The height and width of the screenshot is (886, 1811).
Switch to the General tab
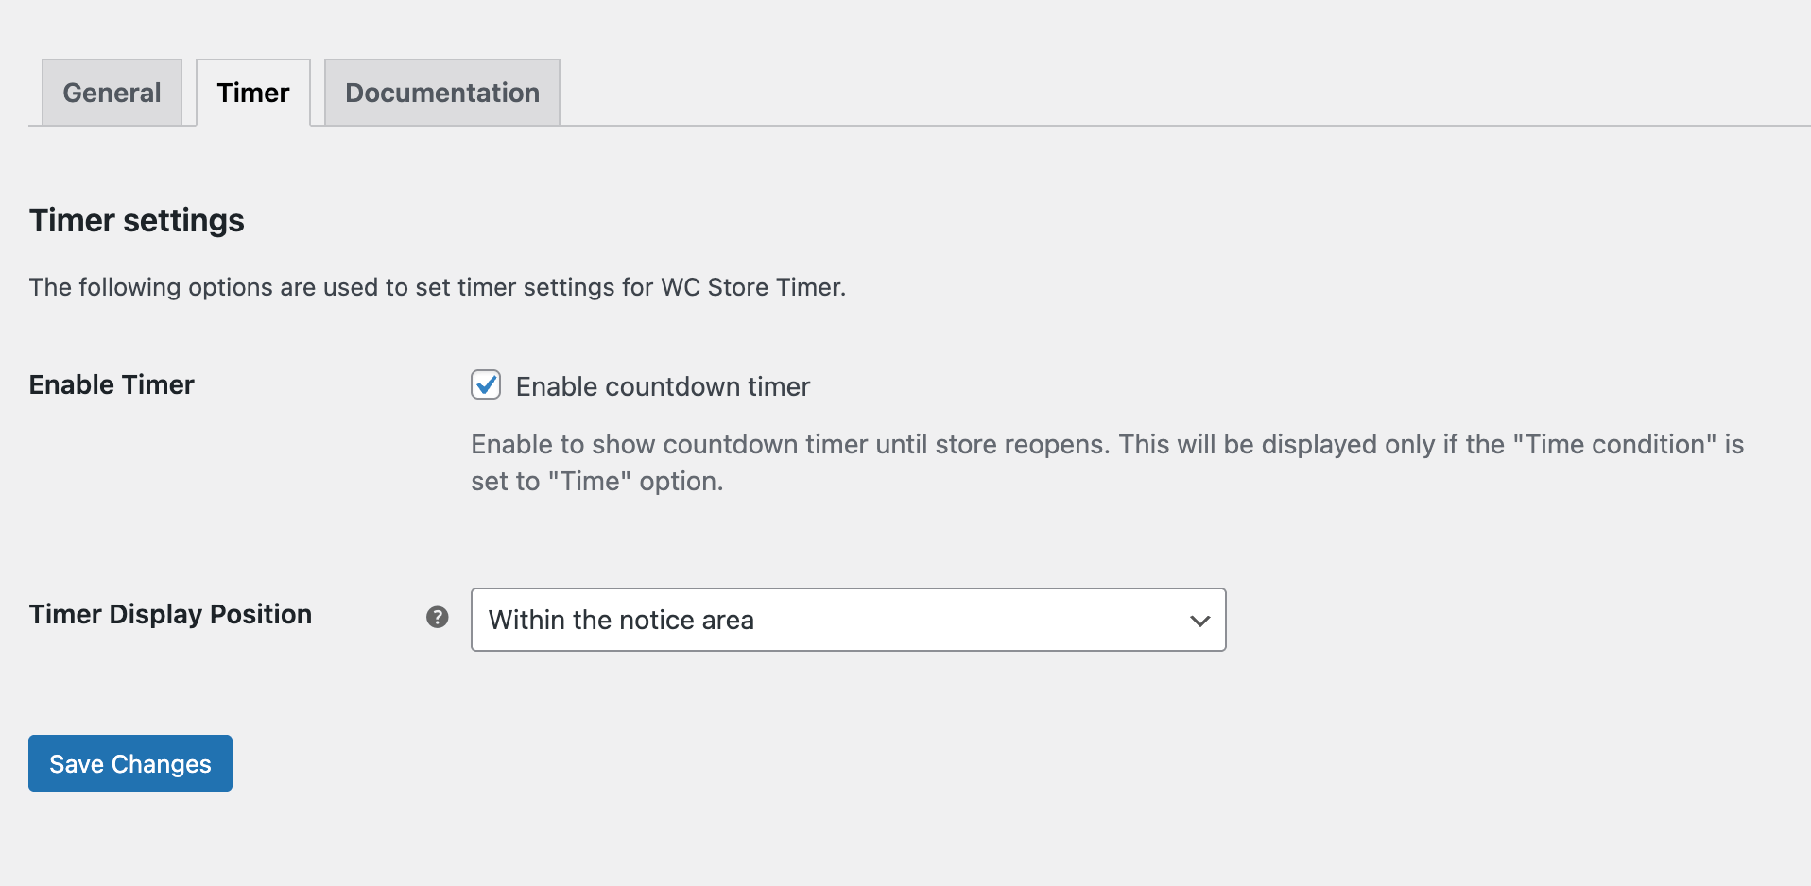tap(111, 92)
